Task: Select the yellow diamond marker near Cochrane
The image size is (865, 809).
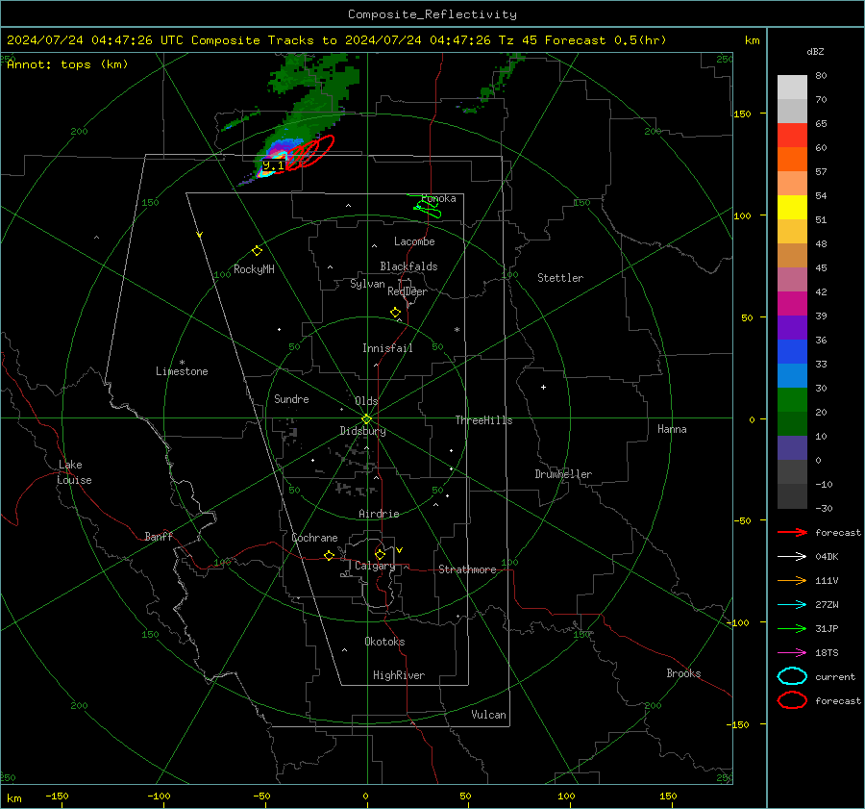Action: click(x=329, y=555)
